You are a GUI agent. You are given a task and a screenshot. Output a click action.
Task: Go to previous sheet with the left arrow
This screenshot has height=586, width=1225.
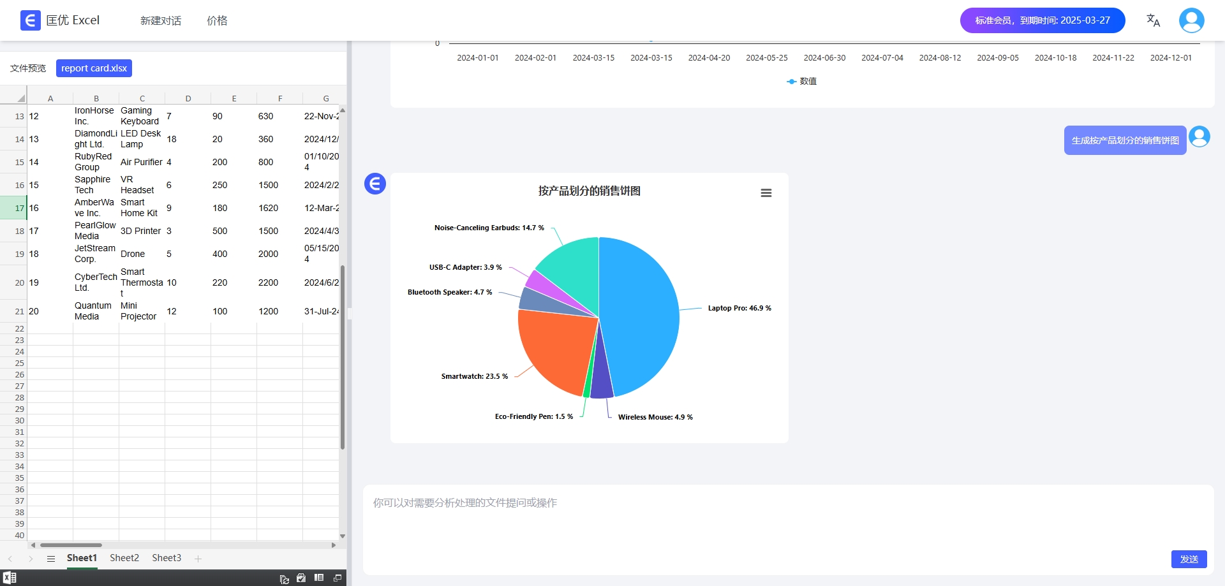click(x=10, y=559)
